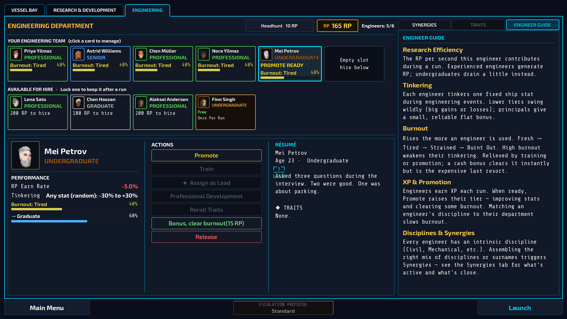Click Lena Sato's portrait icon

[x=16, y=102]
